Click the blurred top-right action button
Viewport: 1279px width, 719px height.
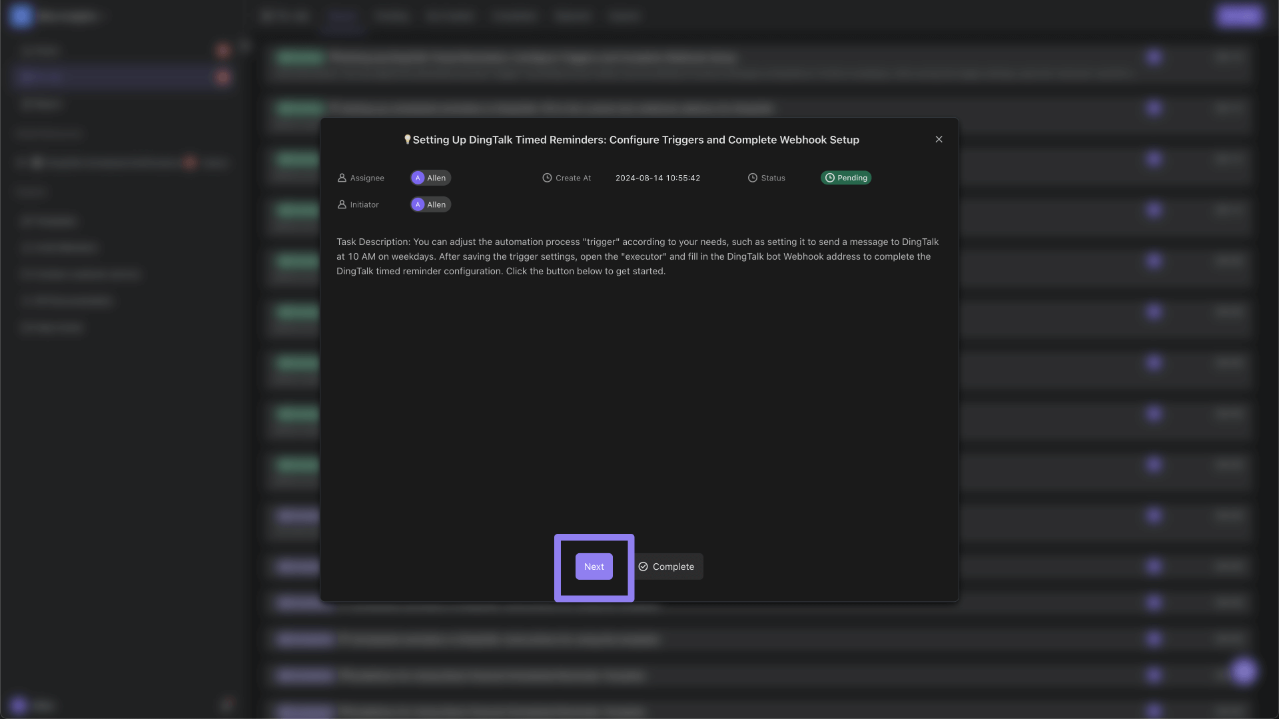coord(1238,16)
